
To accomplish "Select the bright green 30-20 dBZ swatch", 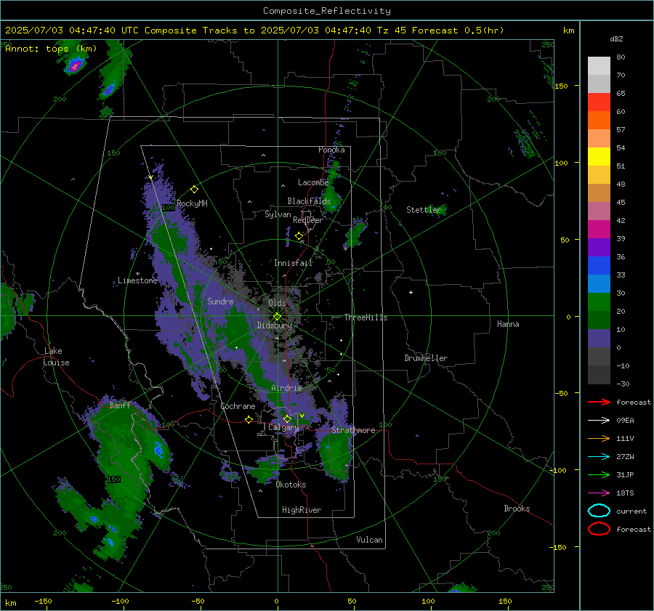I will (x=599, y=302).
